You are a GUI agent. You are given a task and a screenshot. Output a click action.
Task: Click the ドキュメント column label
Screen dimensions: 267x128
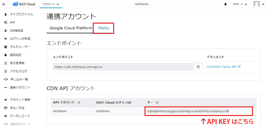[x=216, y=57]
